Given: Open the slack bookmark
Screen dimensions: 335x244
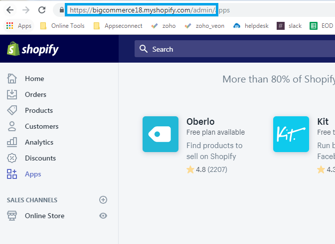Looking at the screenshot, I should pos(289,26).
